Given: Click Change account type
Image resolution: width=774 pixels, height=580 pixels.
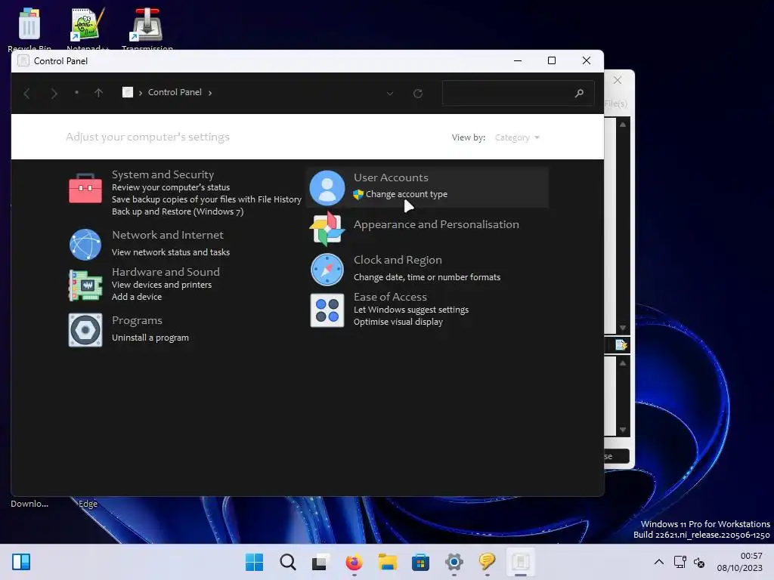Looking at the screenshot, I should tap(406, 194).
